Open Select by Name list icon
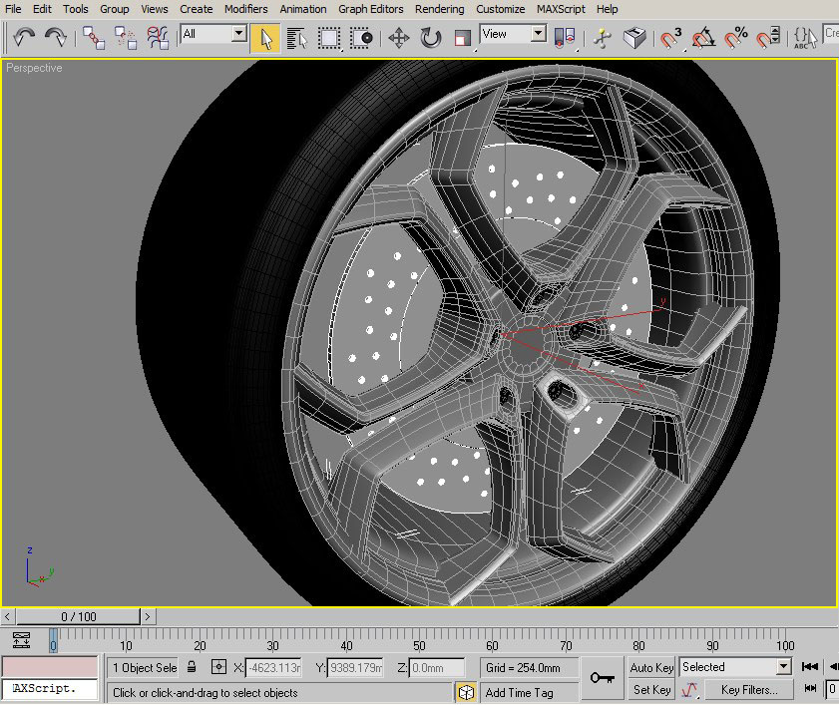 point(296,38)
